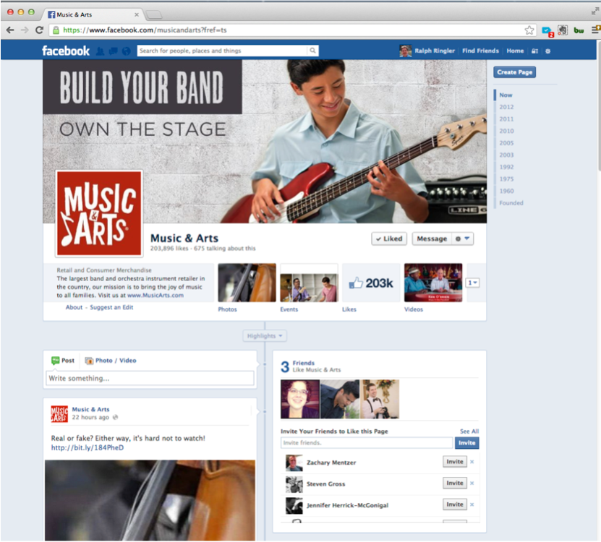
Task: Reload the page with the refresh button
Action: (41, 30)
